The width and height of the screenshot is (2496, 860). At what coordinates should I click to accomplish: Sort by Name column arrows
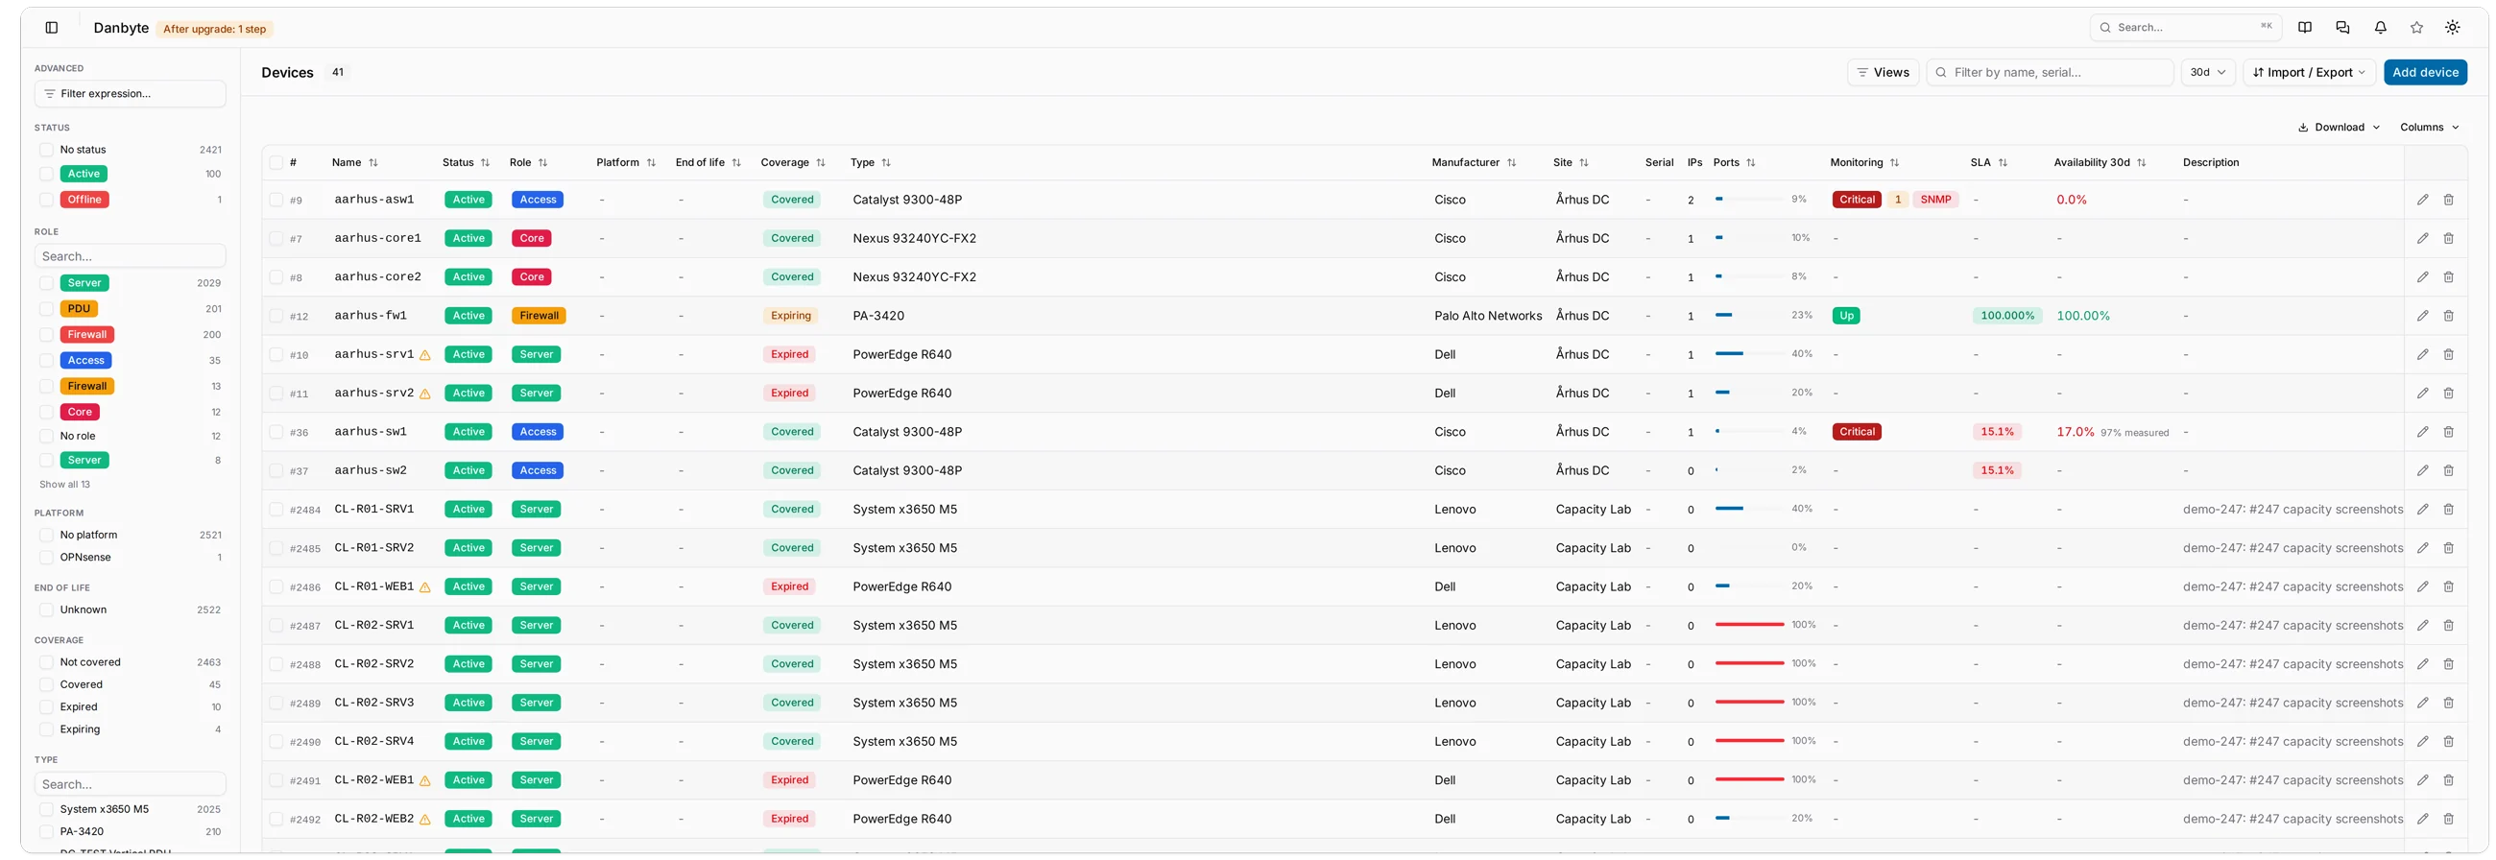point(373,163)
